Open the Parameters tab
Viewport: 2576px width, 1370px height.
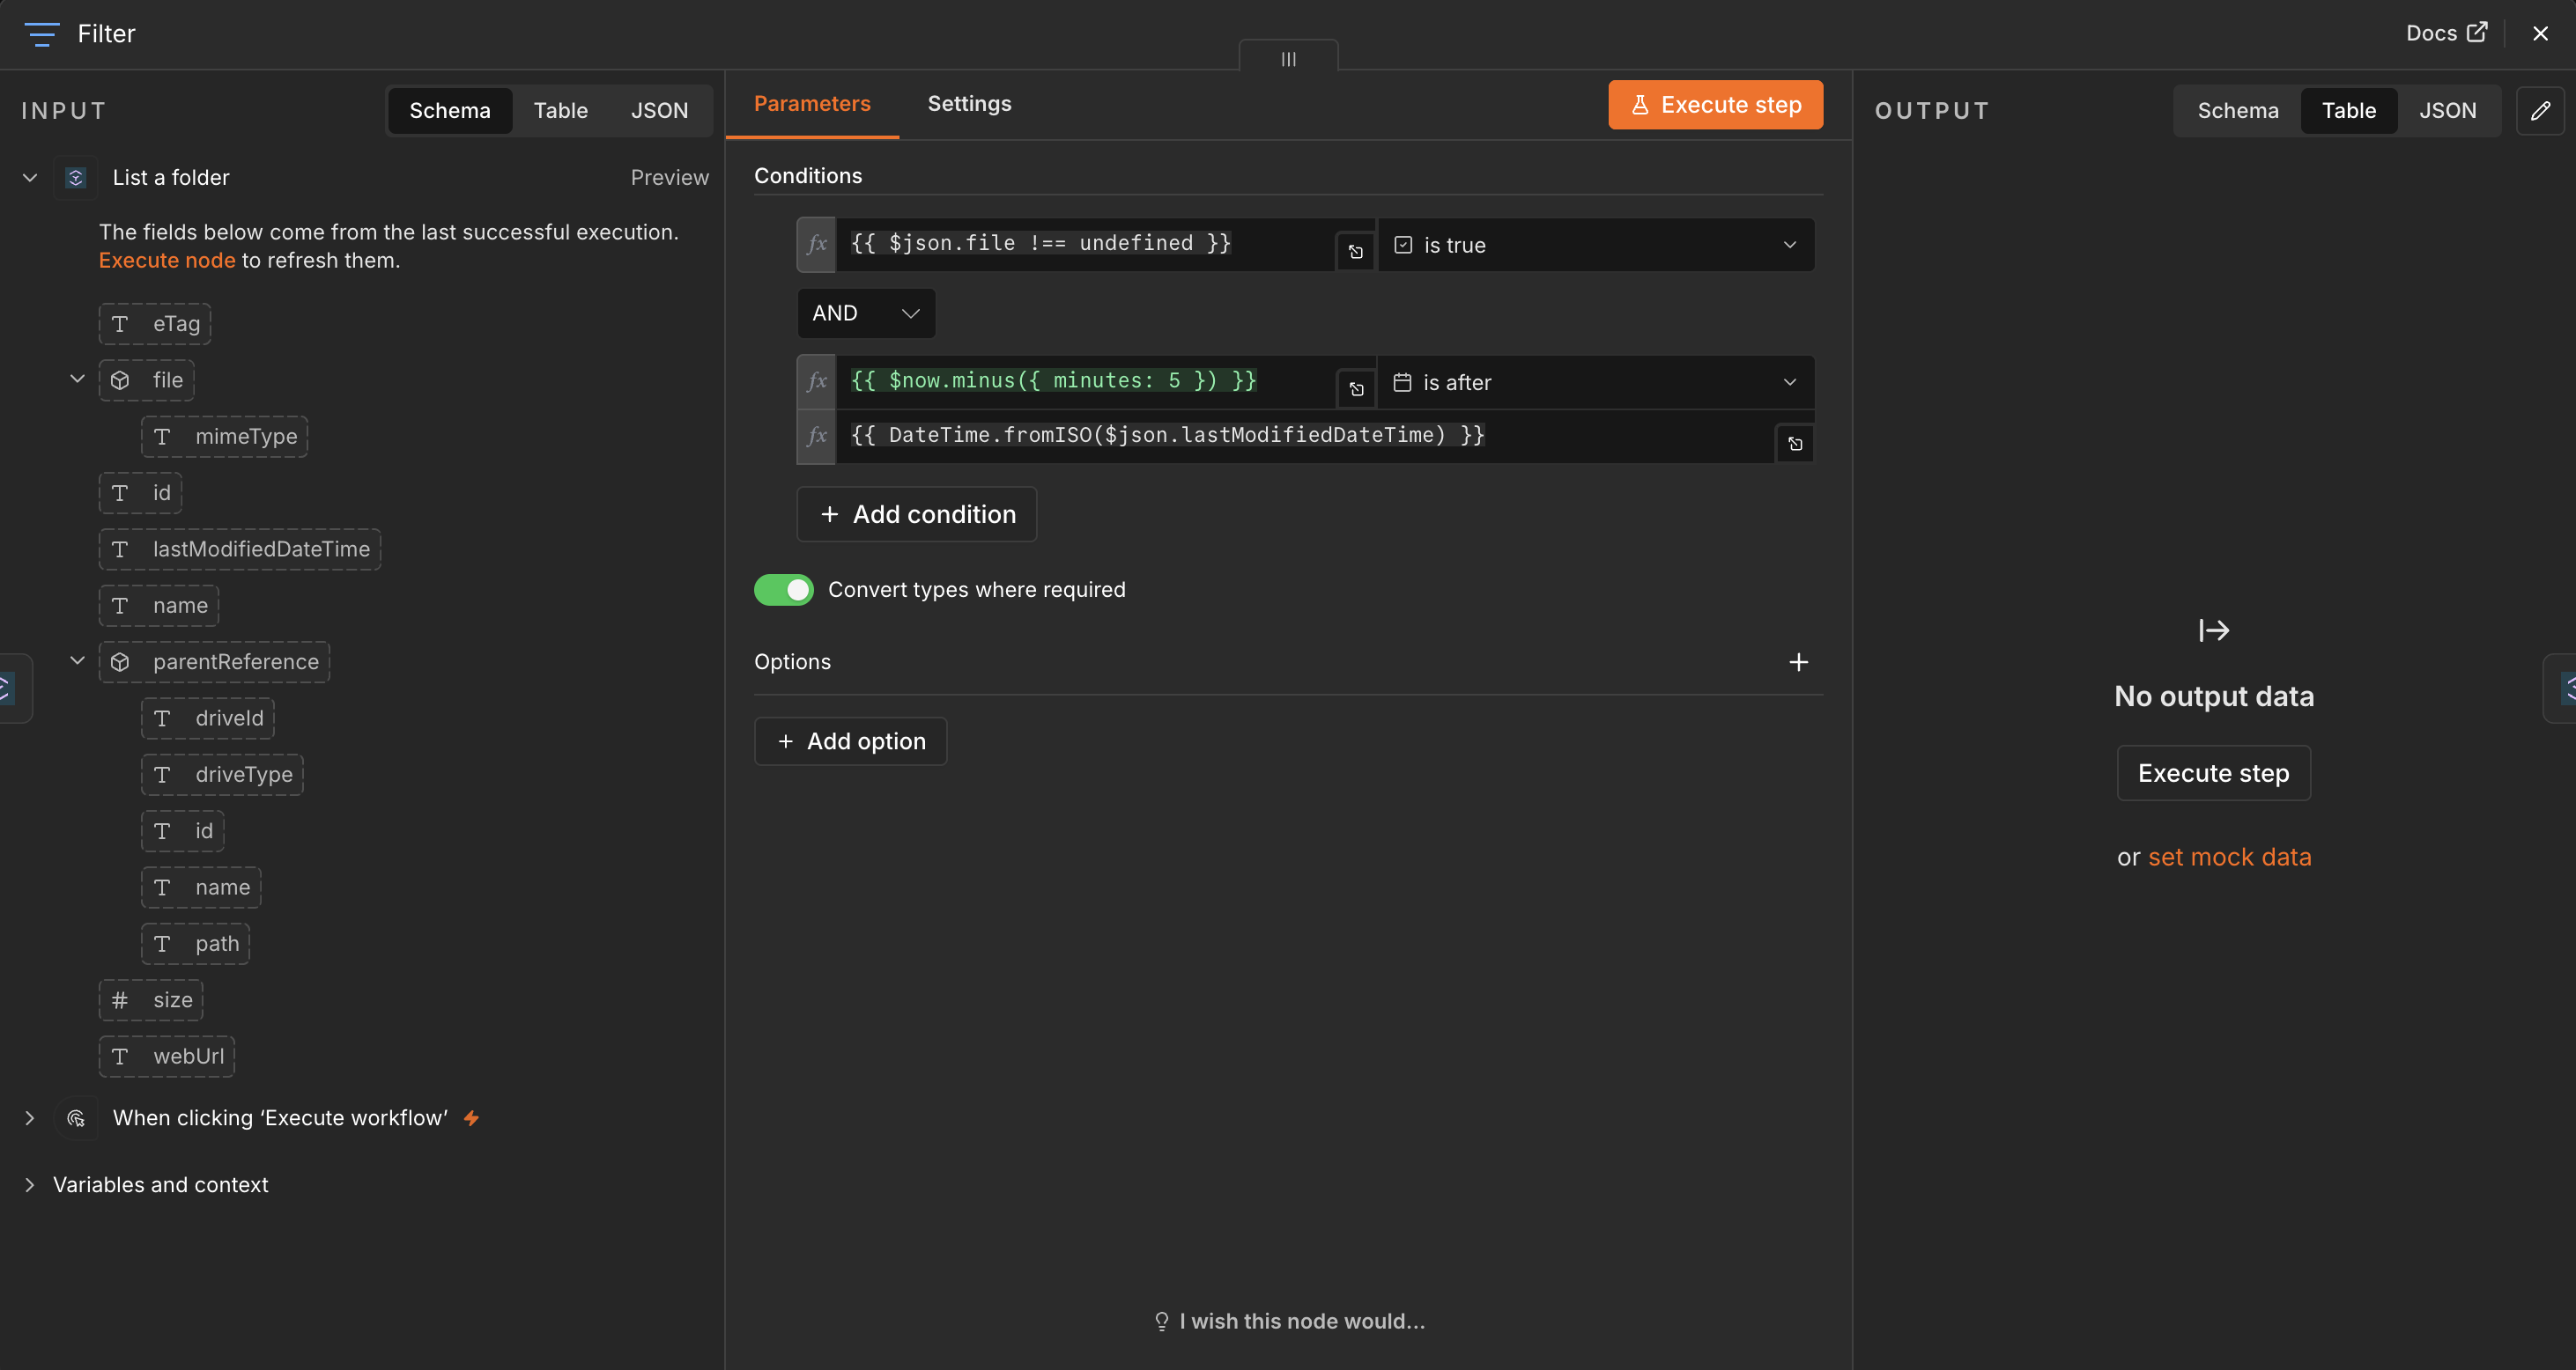click(812, 104)
